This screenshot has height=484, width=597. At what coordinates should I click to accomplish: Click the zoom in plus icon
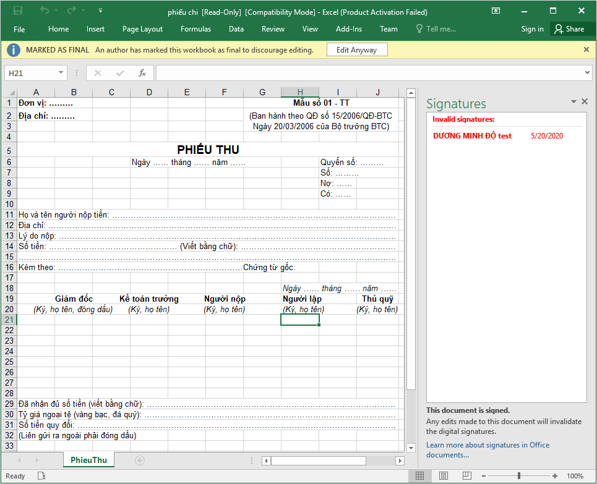pyautogui.click(x=554, y=476)
